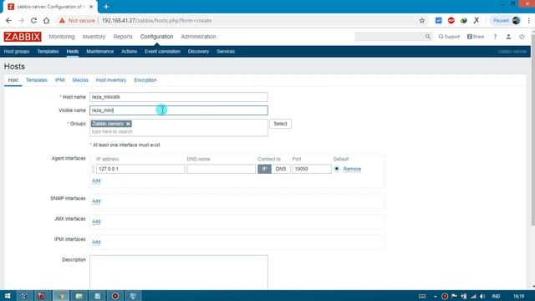The image size is (535, 301).
Task: Close the zabbix-server browser tab
Action: tap(91, 7)
